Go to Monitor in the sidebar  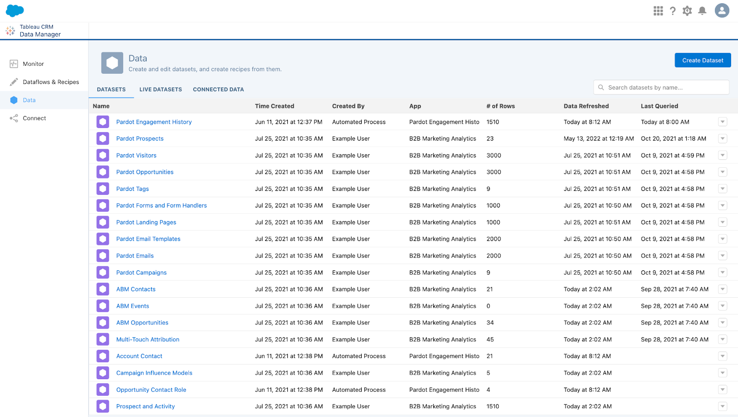click(44, 64)
